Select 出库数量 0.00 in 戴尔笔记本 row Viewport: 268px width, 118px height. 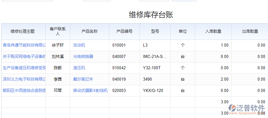pos(261,79)
